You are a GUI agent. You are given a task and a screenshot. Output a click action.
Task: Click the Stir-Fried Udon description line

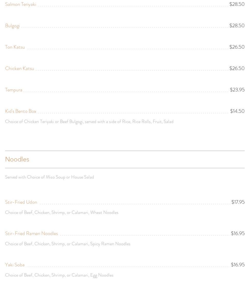[62, 213]
